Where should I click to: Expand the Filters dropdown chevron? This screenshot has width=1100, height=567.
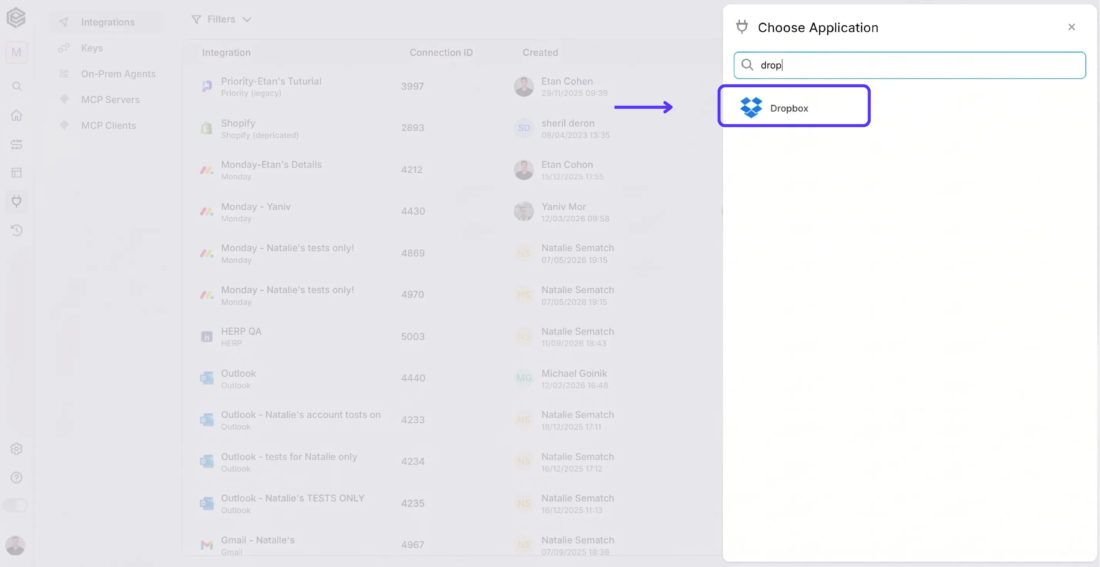click(x=247, y=20)
